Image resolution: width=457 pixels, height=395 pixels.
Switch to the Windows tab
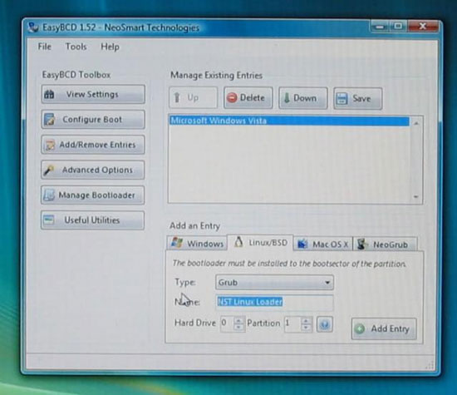pos(197,244)
